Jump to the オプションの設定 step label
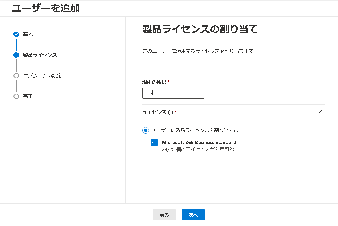 [42, 76]
